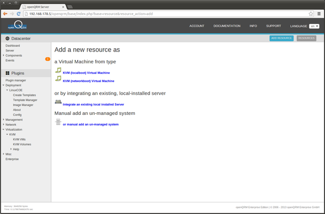
Task: Open Config under LinuxCOE
Action: pyautogui.click(x=17, y=115)
